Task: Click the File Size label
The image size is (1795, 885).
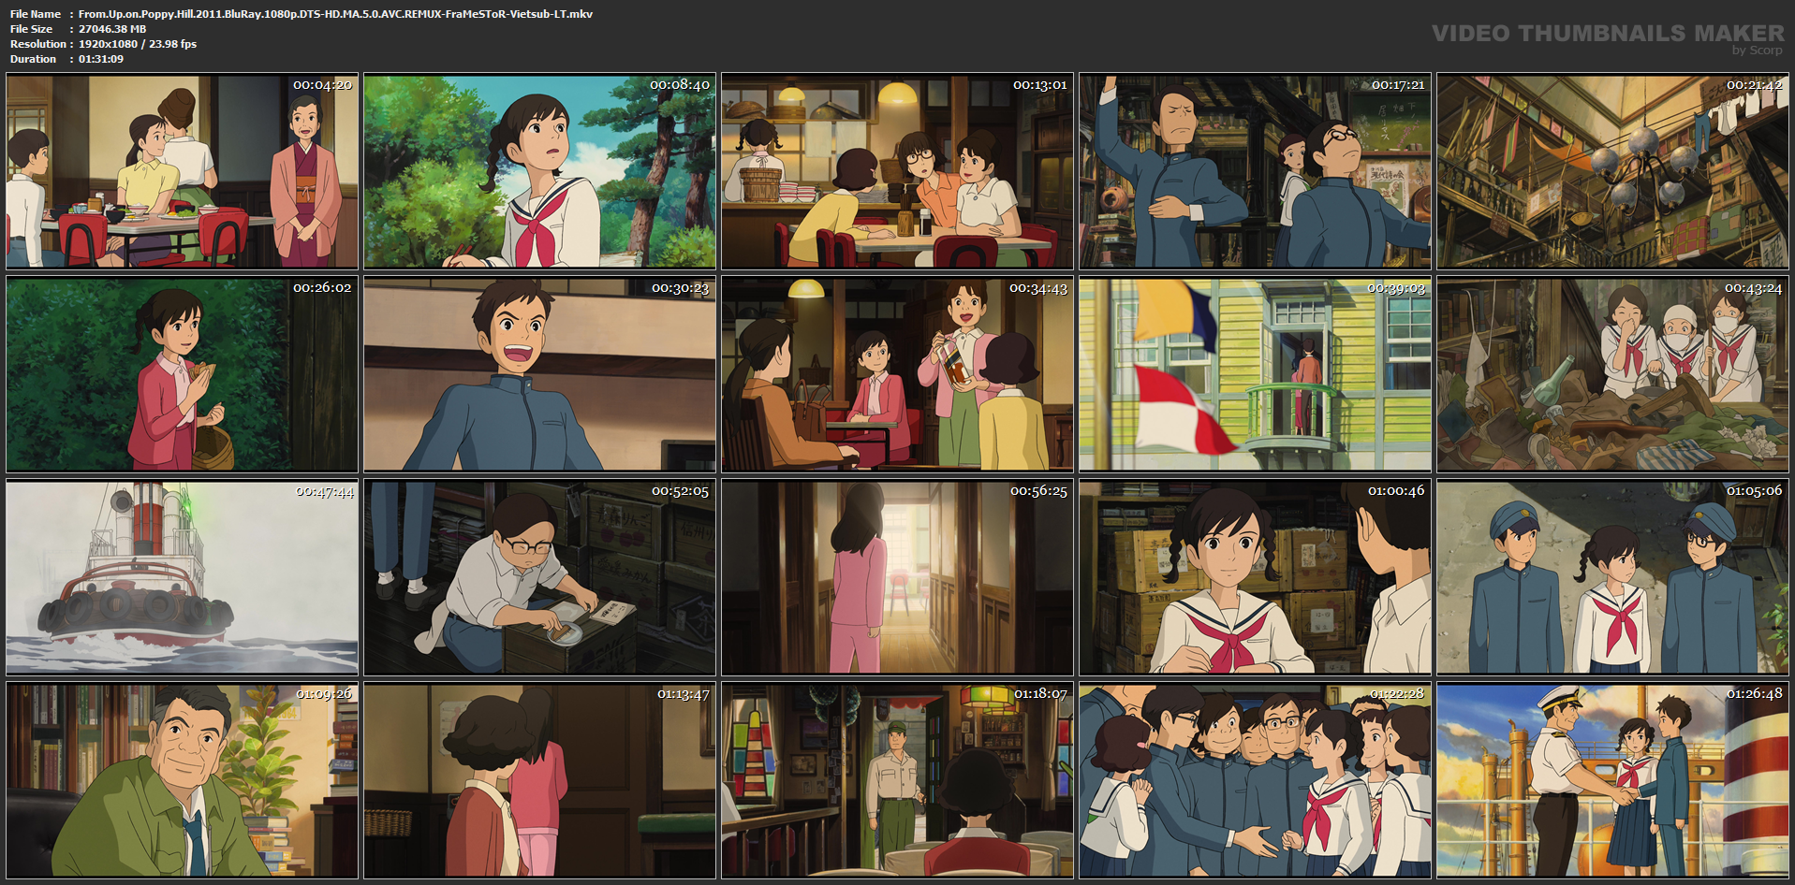Action: (x=32, y=29)
